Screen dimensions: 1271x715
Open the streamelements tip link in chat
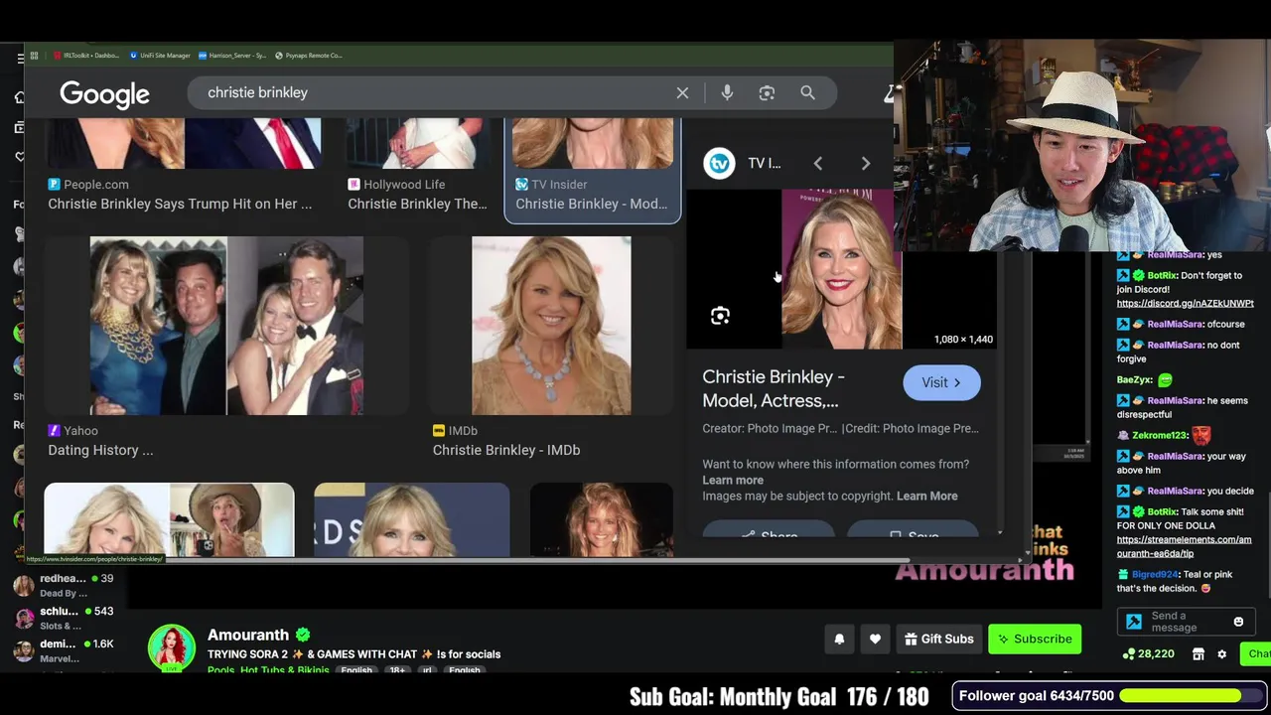(1184, 546)
